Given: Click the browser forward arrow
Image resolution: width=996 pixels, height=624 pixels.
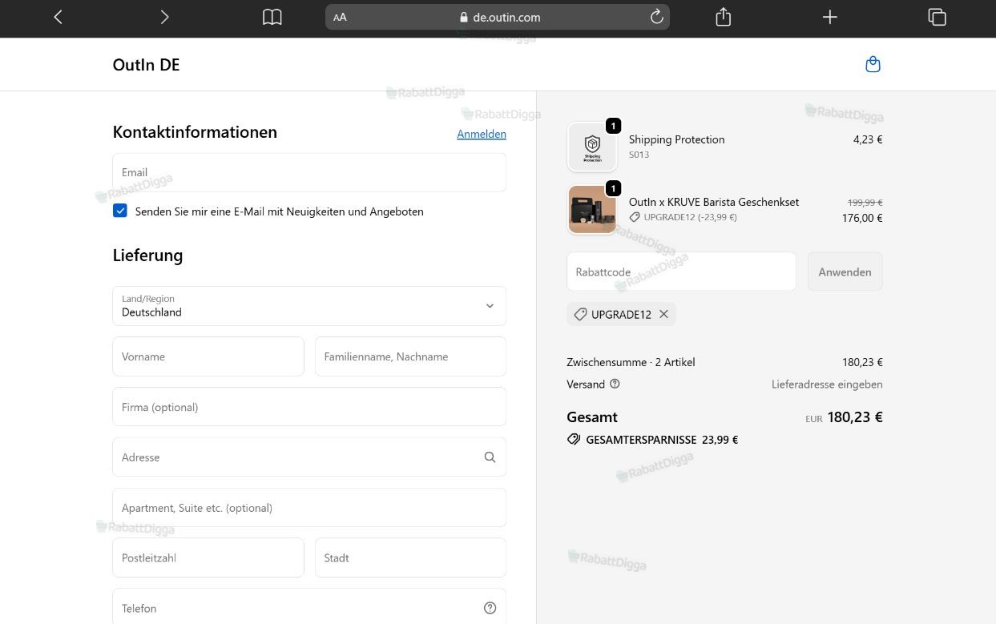Looking at the screenshot, I should coord(164,17).
